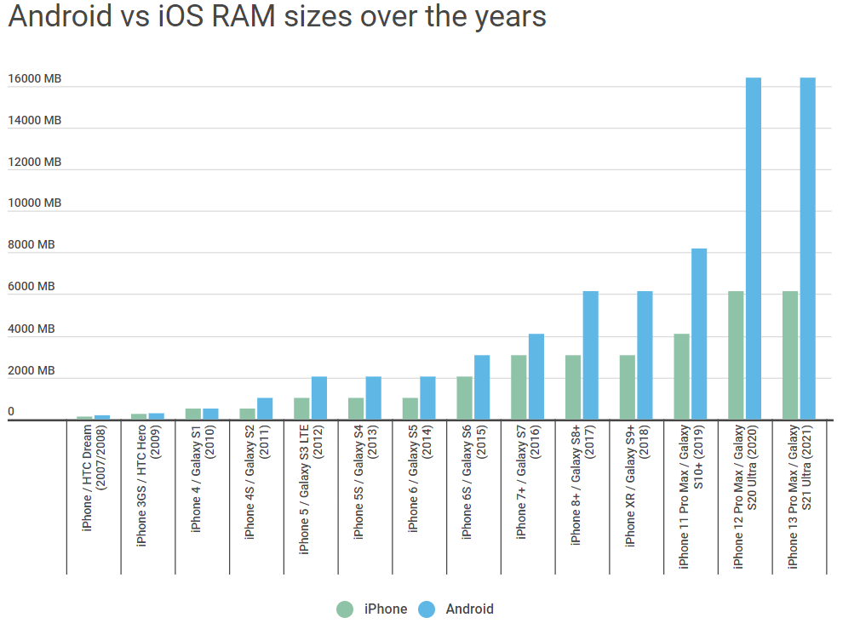Click the iPhone 8+ green bar
The width and height of the screenshot is (860, 629).
pos(572,387)
